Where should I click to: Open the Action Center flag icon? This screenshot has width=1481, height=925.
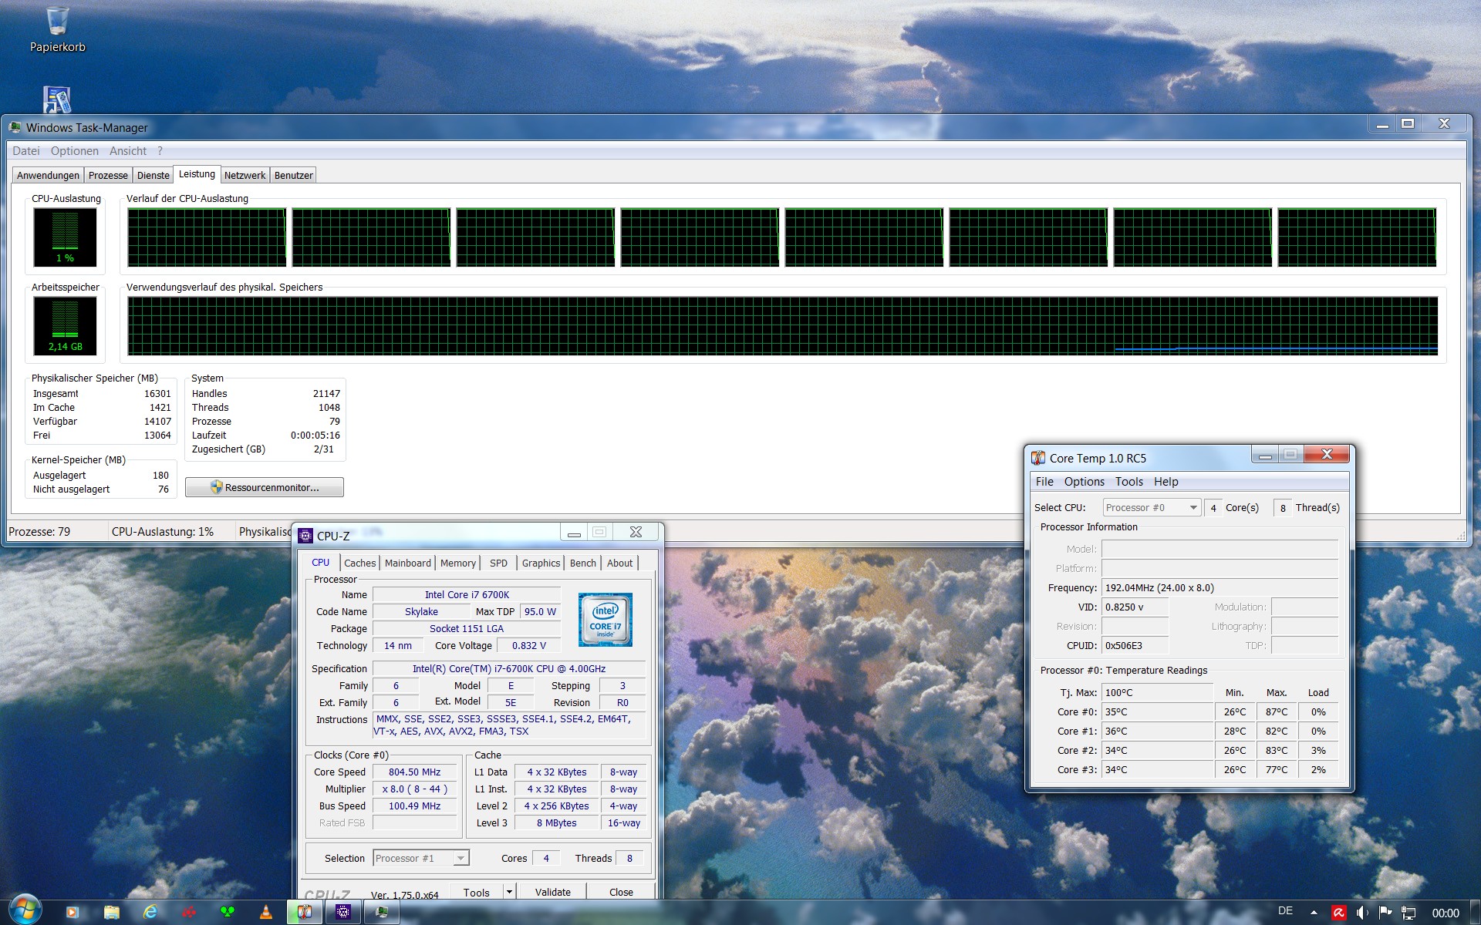pos(1385,912)
